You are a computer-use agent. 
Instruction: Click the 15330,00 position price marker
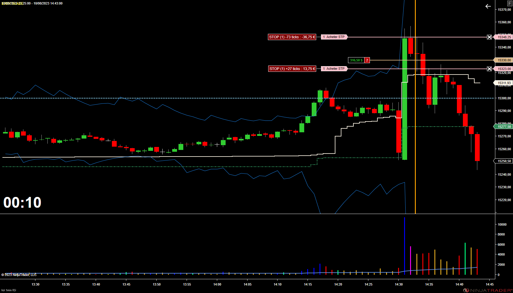503,60
